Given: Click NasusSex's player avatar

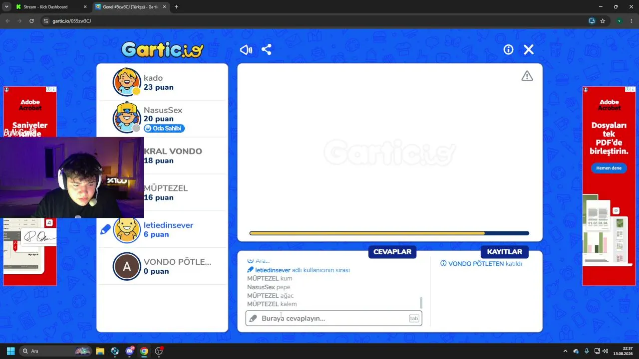Looking at the screenshot, I should [x=127, y=118].
